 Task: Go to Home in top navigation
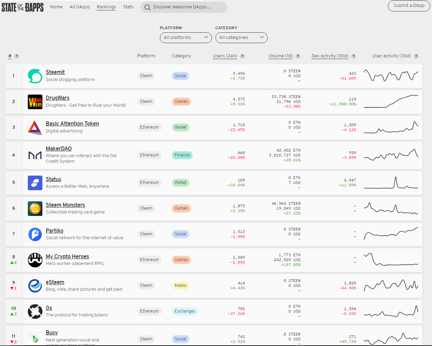pyautogui.click(x=57, y=7)
